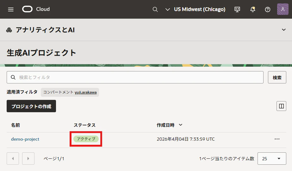Go to previous page arrow
292x171 pixels.
point(13,159)
